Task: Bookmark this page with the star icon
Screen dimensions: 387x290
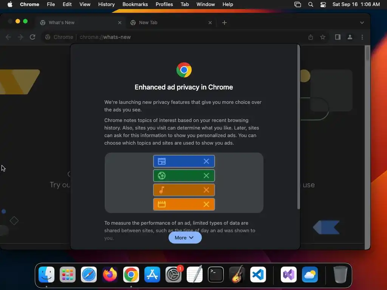Action: click(x=323, y=37)
